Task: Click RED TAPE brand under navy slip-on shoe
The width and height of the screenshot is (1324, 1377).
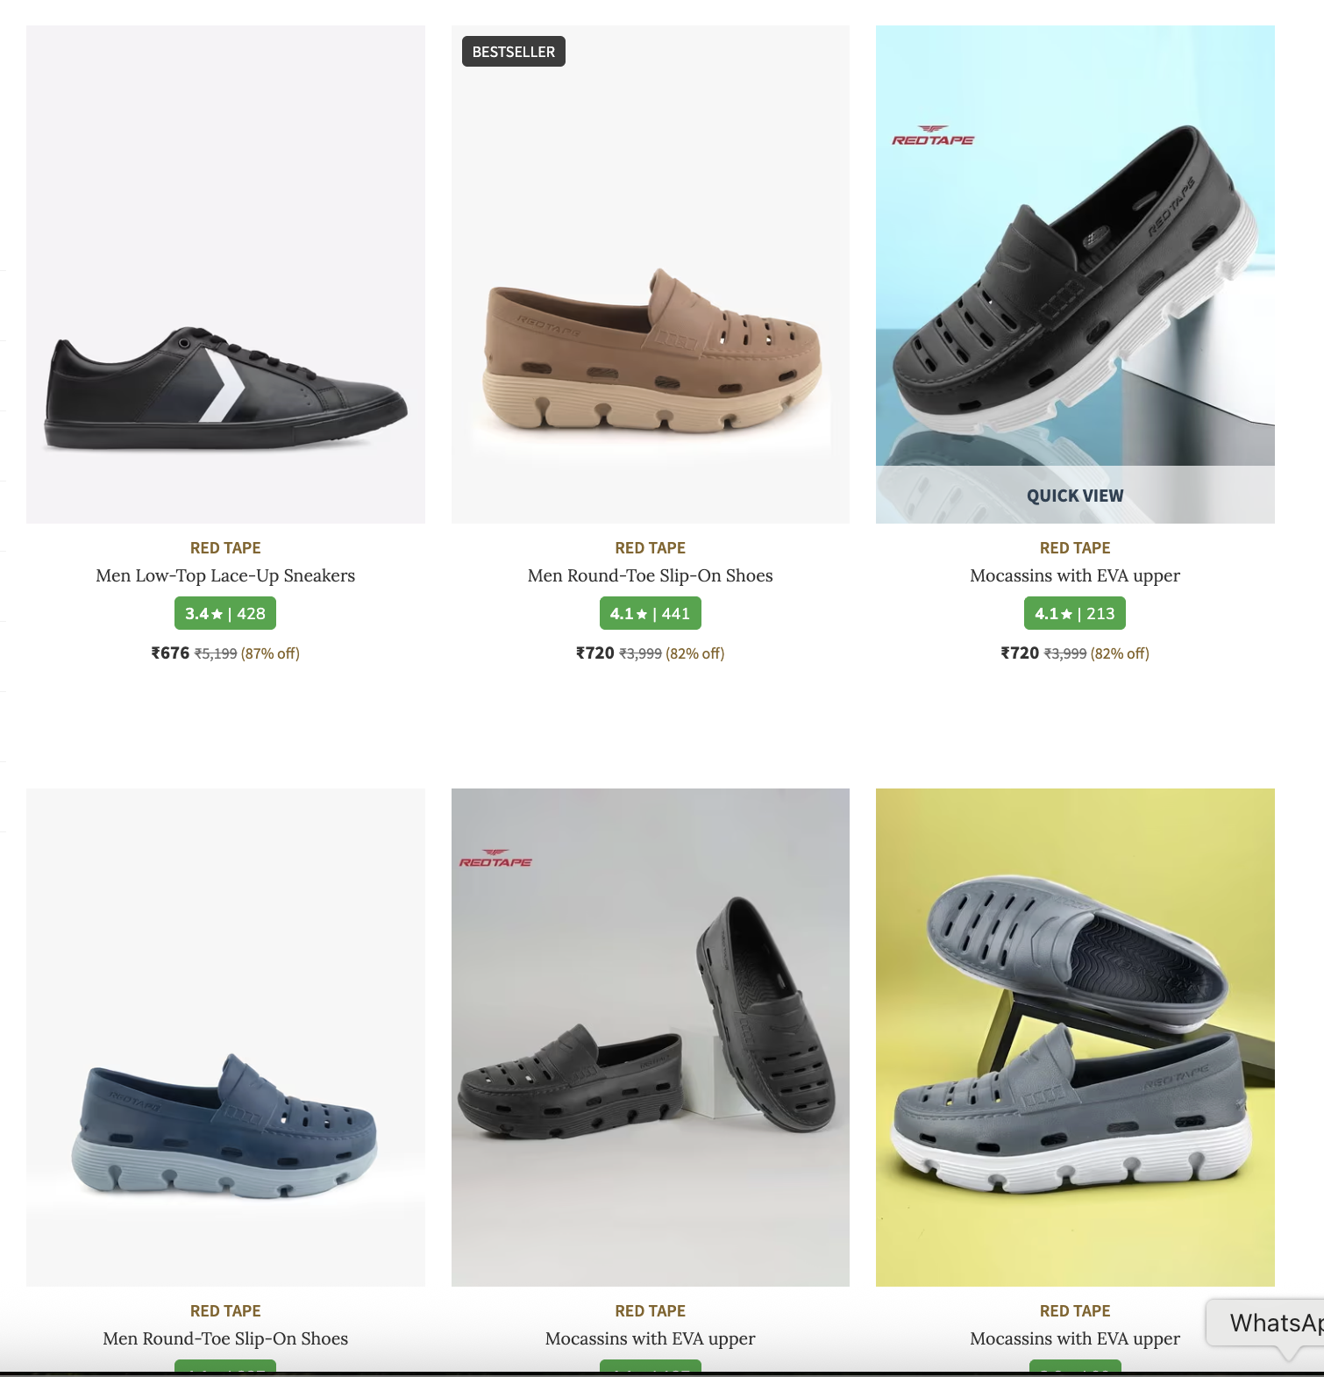Action: [225, 1310]
